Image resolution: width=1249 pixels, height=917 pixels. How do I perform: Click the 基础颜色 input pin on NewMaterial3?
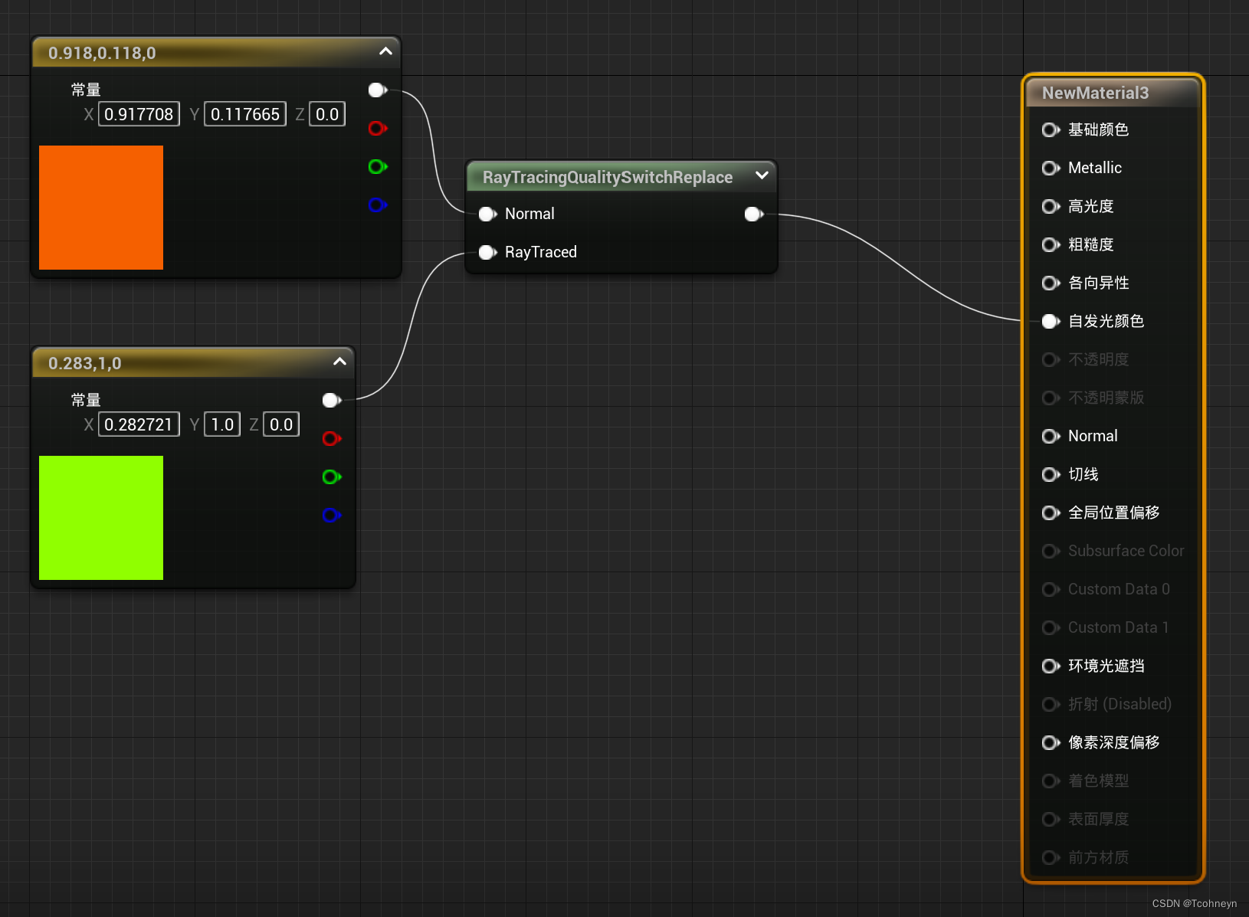tap(1051, 130)
